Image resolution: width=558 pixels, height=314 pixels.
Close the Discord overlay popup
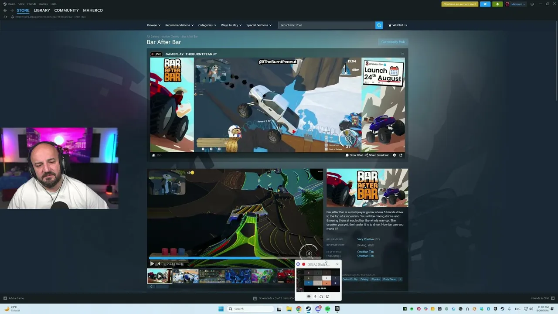(337, 264)
